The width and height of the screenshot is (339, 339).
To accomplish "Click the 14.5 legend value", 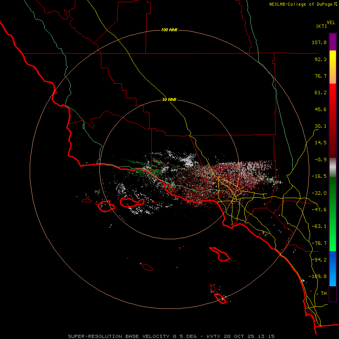I will click(321, 143).
